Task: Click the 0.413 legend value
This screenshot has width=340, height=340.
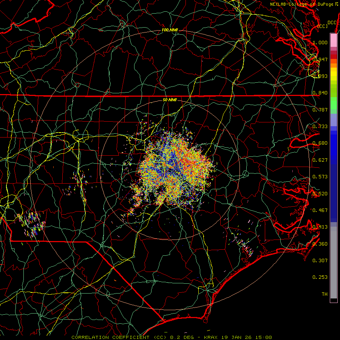Action: pyautogui.click(x=320, y=227)
